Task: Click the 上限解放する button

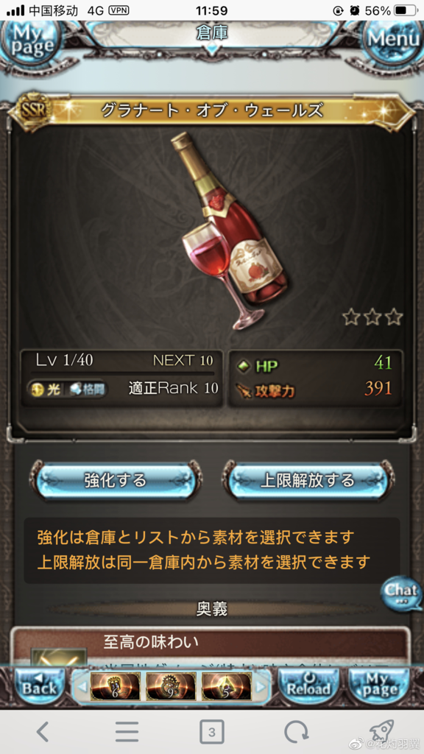Action: pyautogui.click(x=307, y=480)
